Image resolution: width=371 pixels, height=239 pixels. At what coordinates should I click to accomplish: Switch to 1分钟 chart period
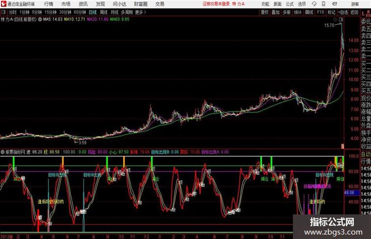(24, 12)
